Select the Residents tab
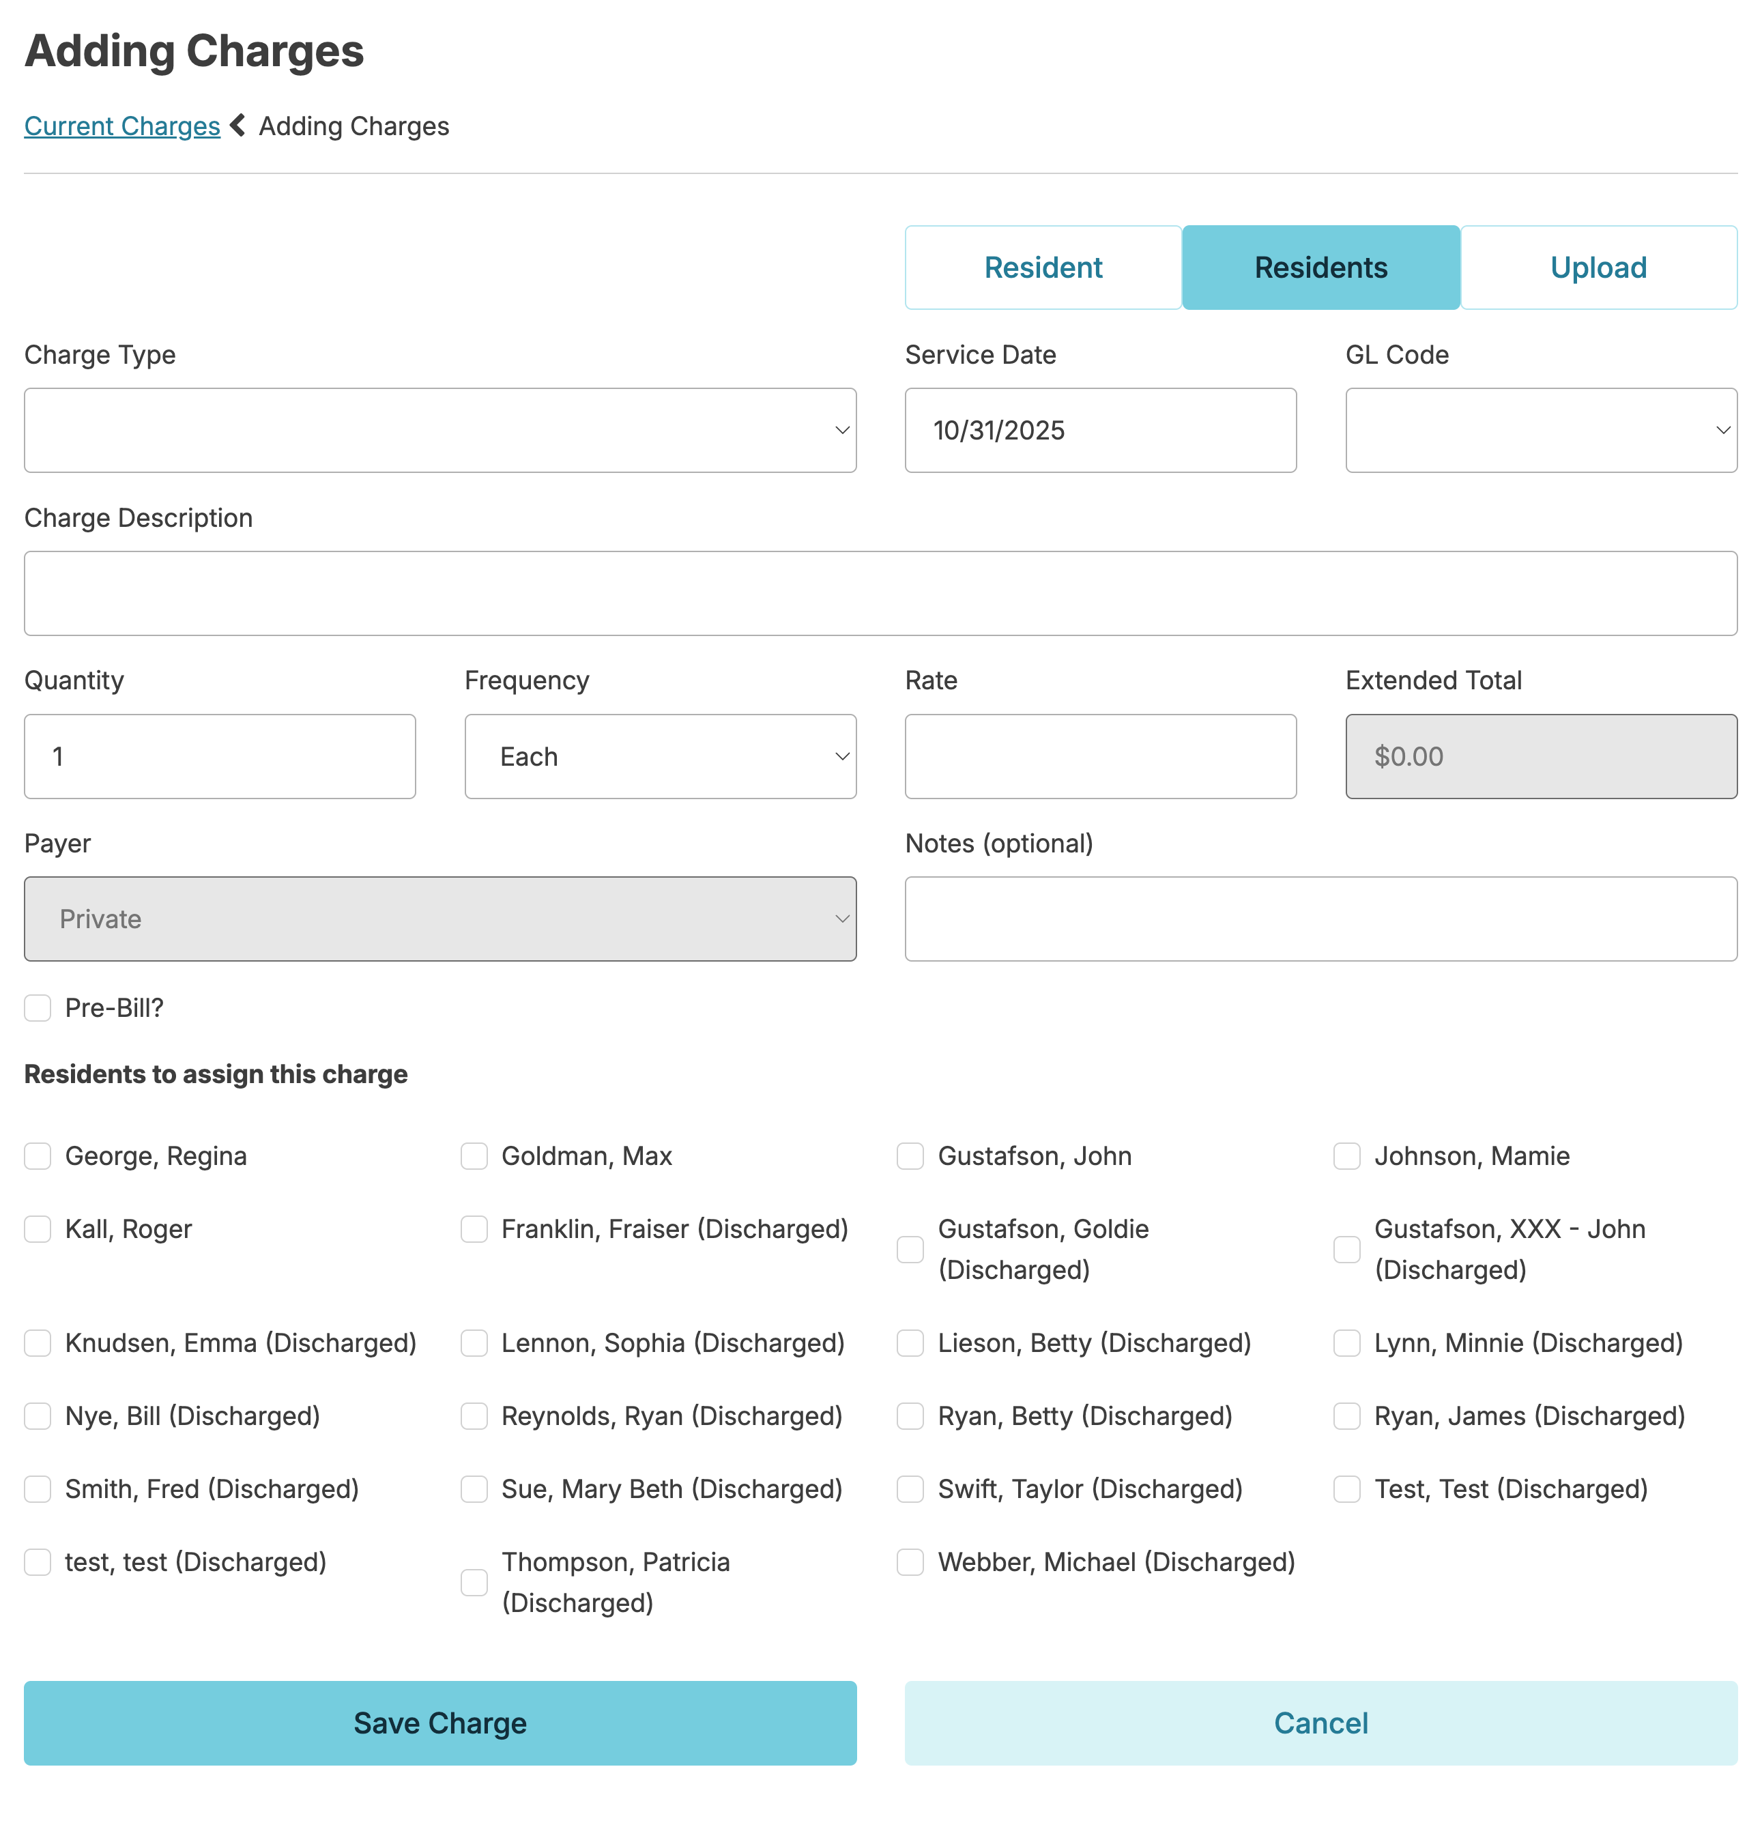 (x=1320, y=268)
